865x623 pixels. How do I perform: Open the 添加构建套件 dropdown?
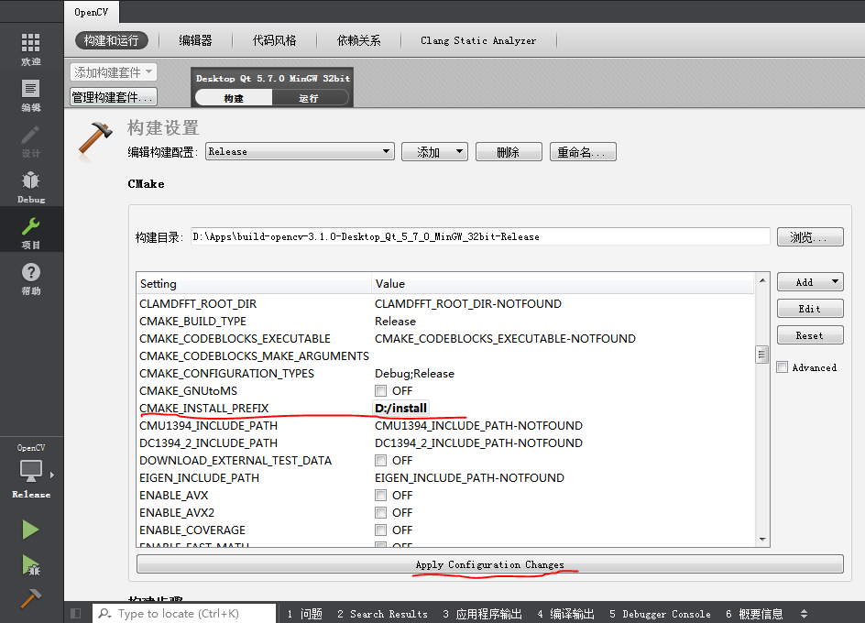coord(114,72)
